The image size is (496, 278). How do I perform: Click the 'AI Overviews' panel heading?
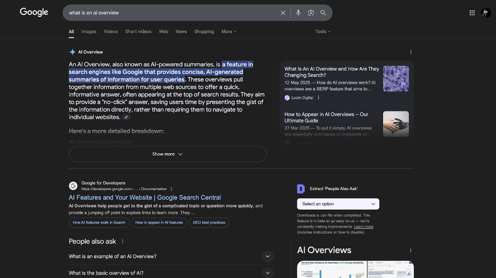[x=324, y=250]
